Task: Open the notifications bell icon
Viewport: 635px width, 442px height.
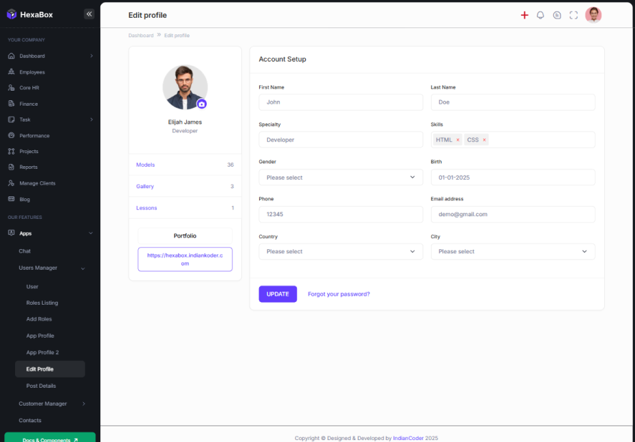Action: 540,15
